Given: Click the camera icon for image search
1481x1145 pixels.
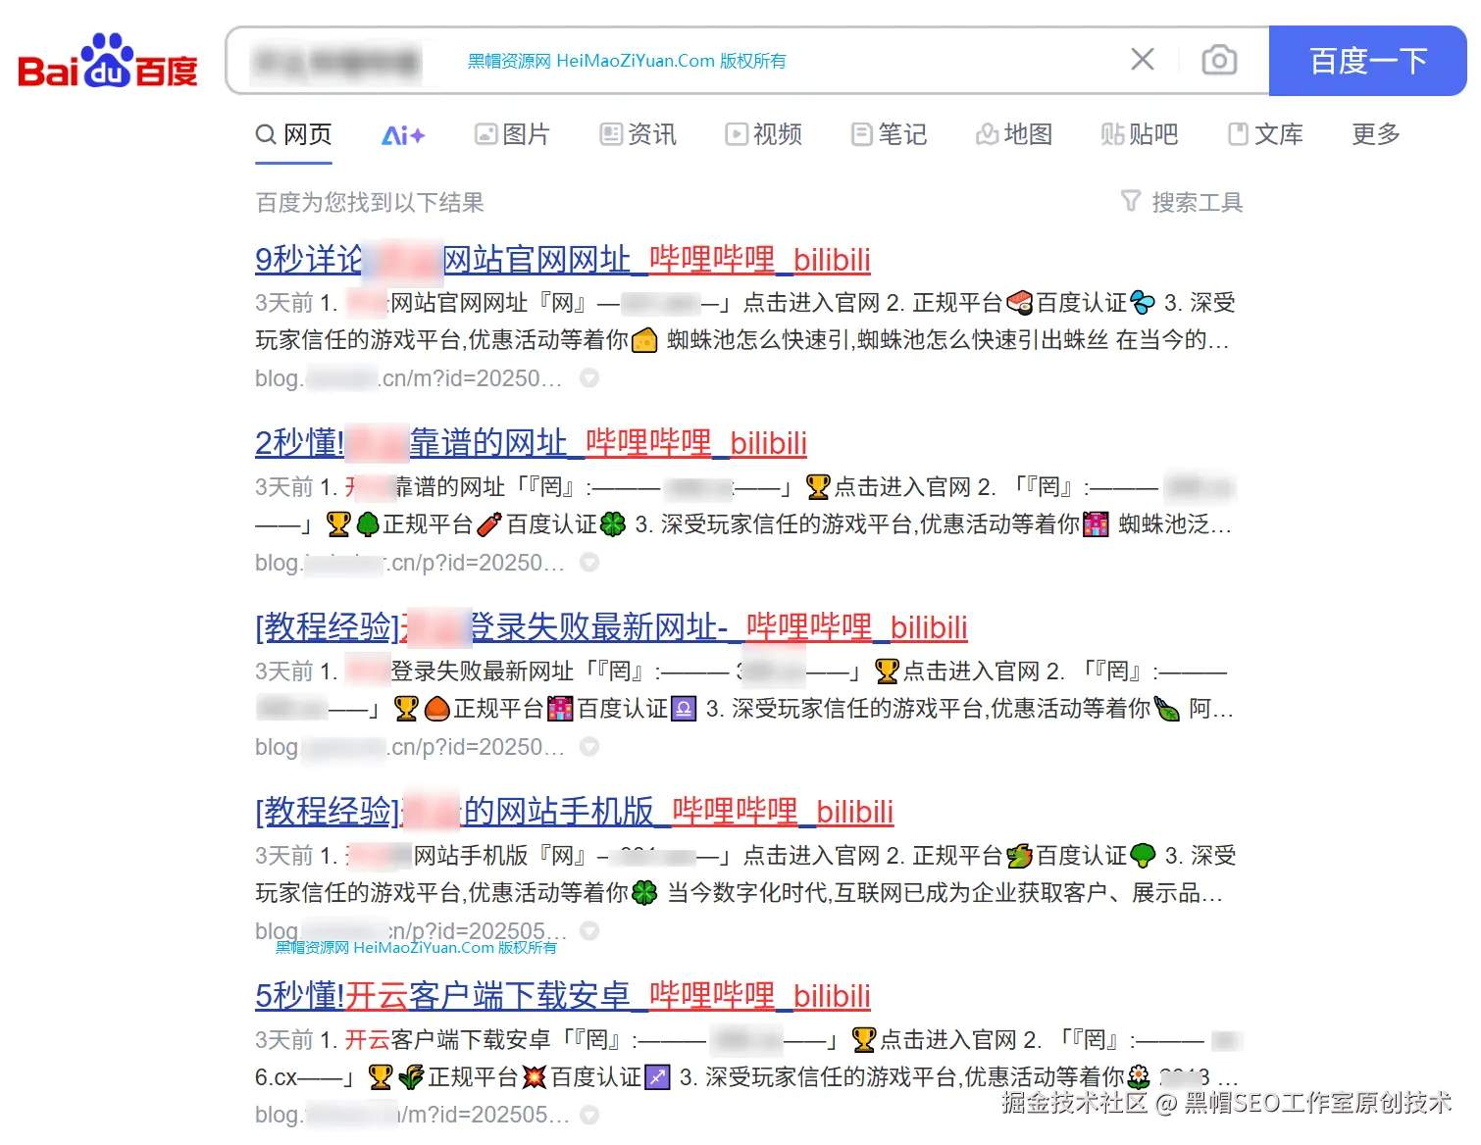Looking at the screenshot, I should pyautogui.click(x=1218, y=60).
